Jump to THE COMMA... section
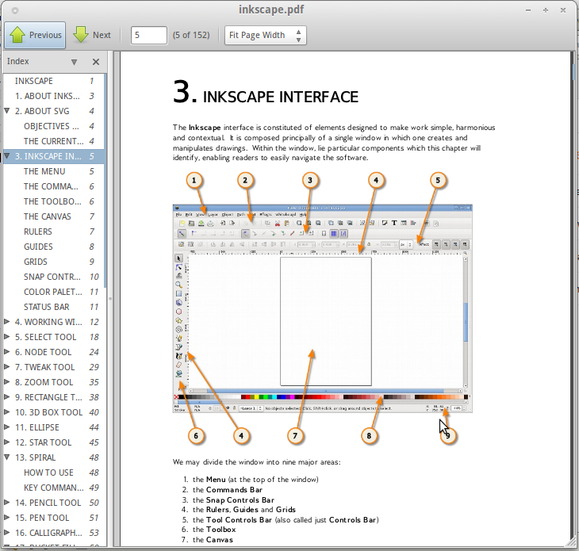Image resolution: width=579 pixels, height=551 pixels. pyautogui.click(x=54, y=186)
